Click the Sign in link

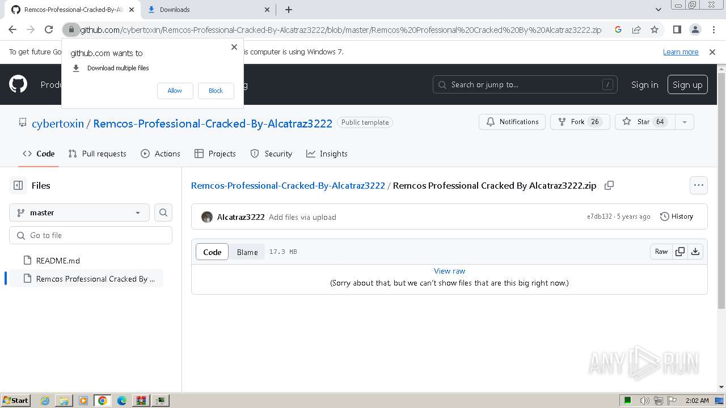point(645,84)
